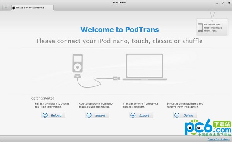Open the Check for Updates link

218,139
